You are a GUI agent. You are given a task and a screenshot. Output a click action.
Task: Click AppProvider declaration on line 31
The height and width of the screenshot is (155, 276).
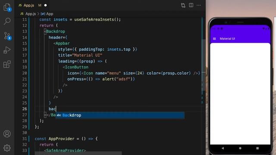coord(61,139)
